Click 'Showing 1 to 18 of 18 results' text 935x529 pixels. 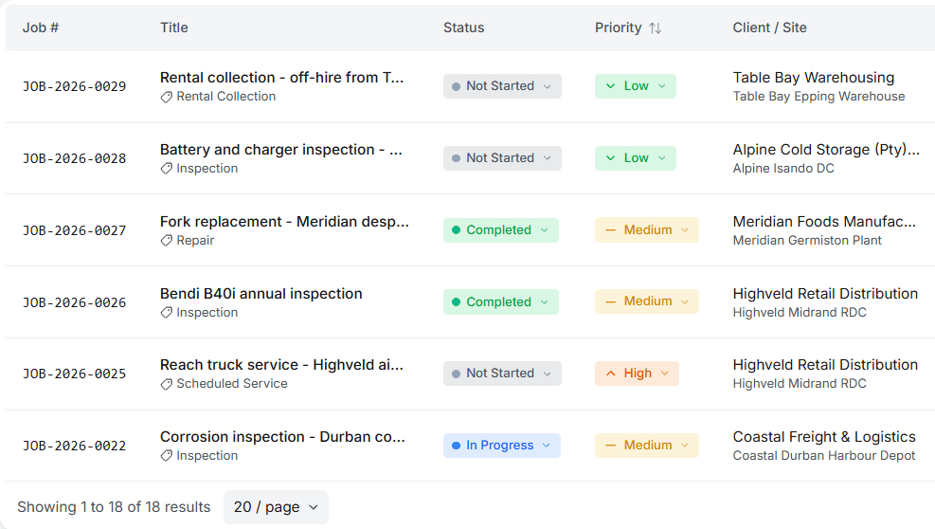pyautogui.click(x=114, y=507)
